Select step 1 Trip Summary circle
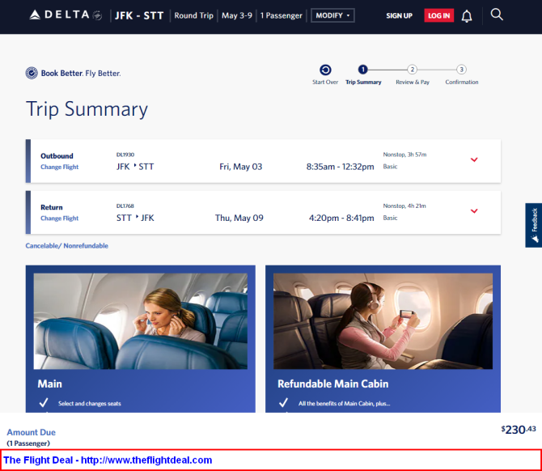This screenshot has width=542, height=471. 363,70
